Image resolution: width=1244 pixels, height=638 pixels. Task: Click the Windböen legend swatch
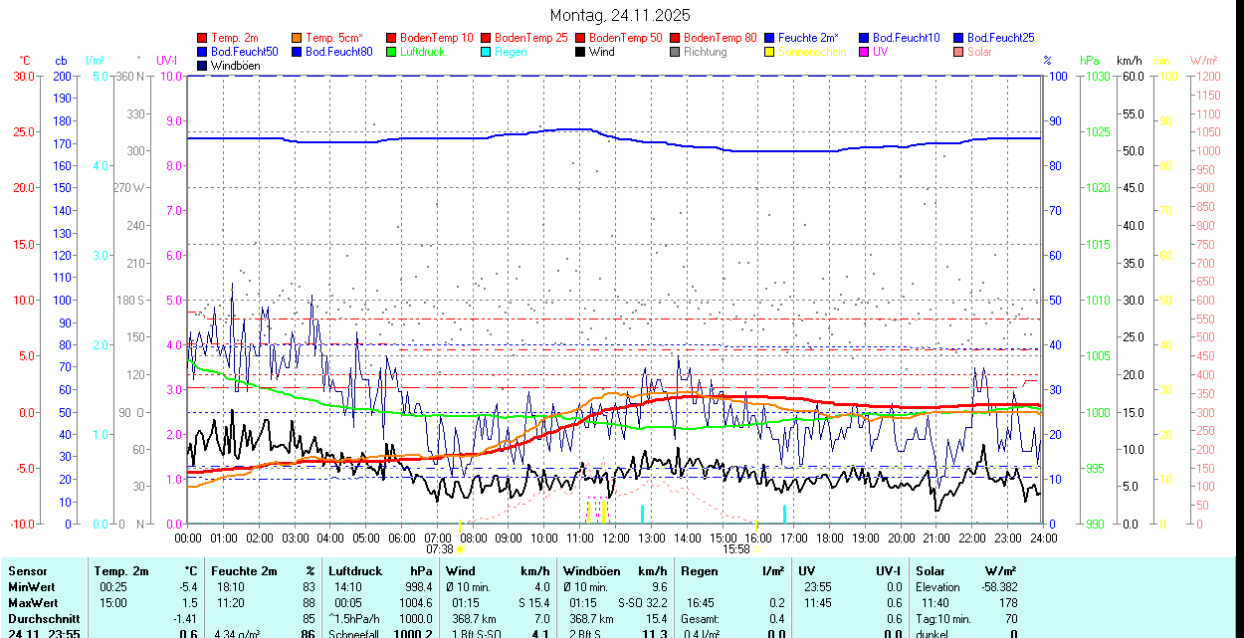(203, 66)
